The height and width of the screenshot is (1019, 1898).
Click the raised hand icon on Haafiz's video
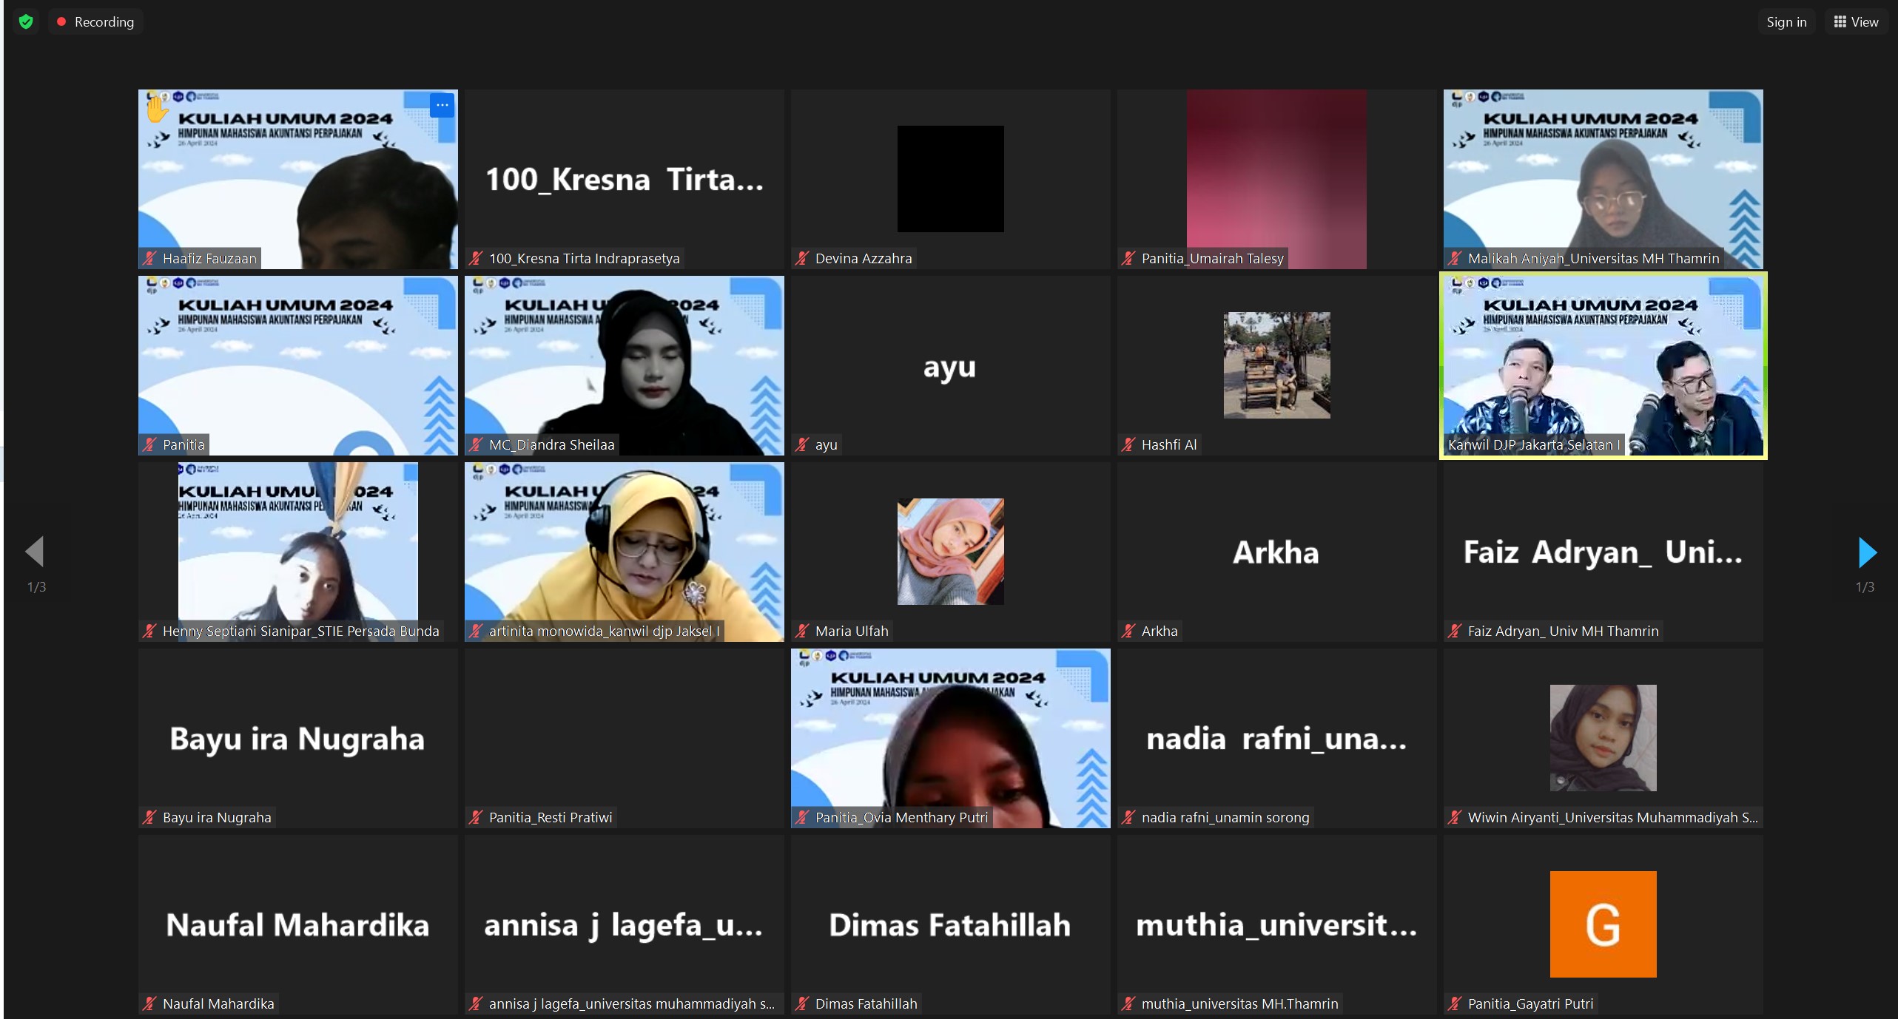(x=156, y=109)
